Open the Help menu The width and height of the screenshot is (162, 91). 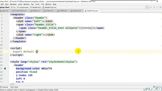tap(54, 4)
